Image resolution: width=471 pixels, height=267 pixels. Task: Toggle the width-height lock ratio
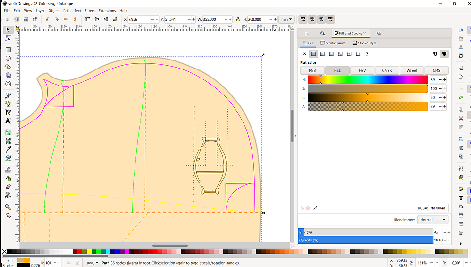click(237, 19)
